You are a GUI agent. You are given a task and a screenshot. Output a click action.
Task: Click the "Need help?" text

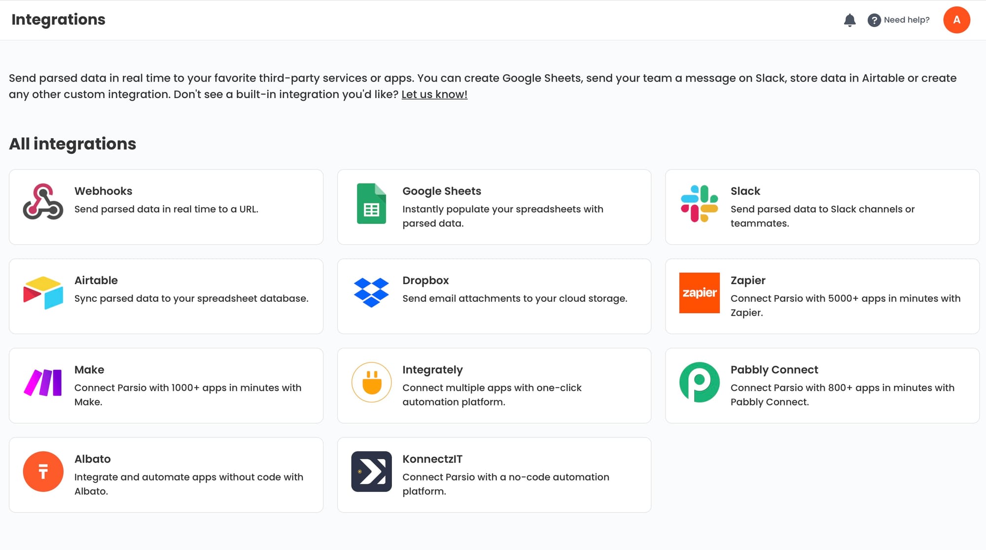pos(906,20)
